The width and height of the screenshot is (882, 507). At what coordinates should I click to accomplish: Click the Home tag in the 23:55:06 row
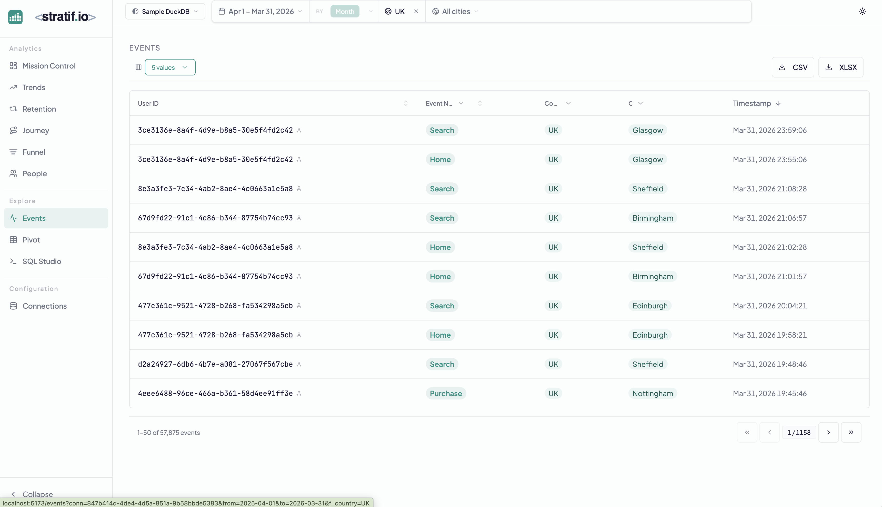[x=440, y=160]
